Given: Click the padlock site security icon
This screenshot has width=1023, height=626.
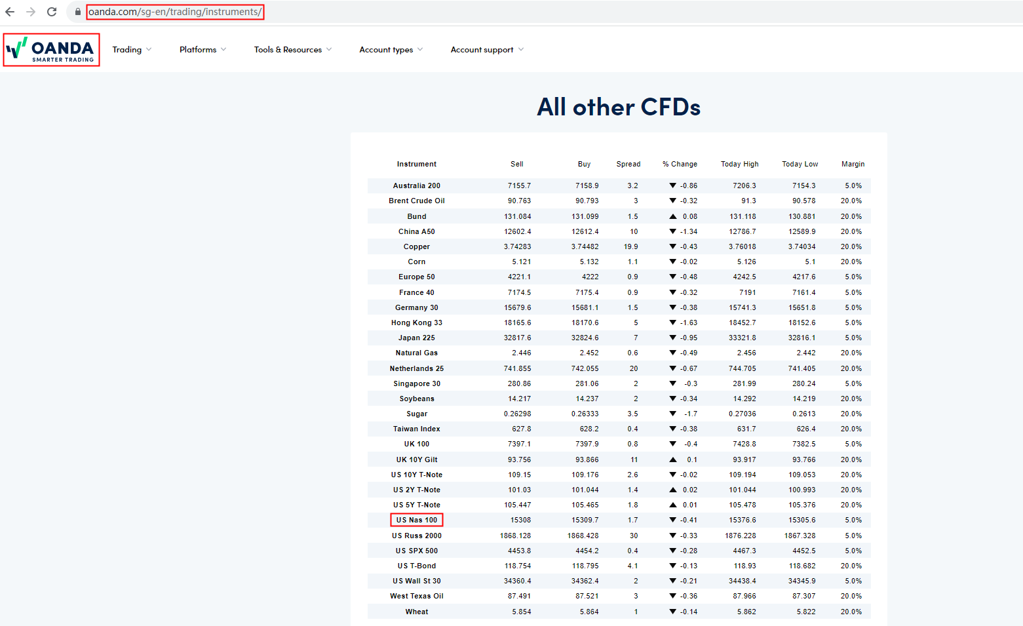Looking at the screenshot, I should click(x=77, y=12).
